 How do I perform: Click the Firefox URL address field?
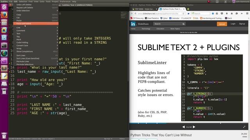160,14
